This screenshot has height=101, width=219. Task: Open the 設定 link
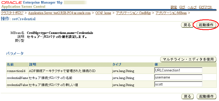pos(174,7)
